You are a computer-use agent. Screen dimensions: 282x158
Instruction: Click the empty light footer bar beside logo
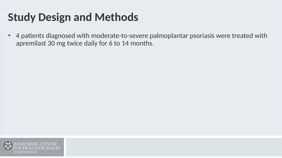point(174,147)
